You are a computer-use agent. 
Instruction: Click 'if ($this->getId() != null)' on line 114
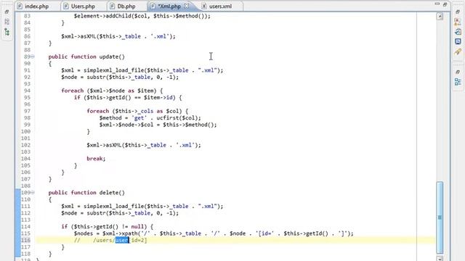click(x=108, y=227)
